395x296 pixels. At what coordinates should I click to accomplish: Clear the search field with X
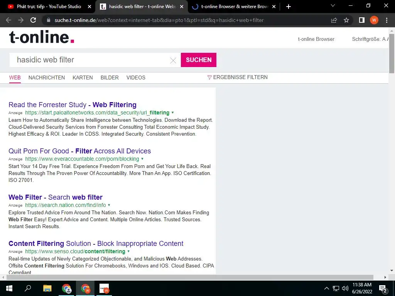point(173,61)
